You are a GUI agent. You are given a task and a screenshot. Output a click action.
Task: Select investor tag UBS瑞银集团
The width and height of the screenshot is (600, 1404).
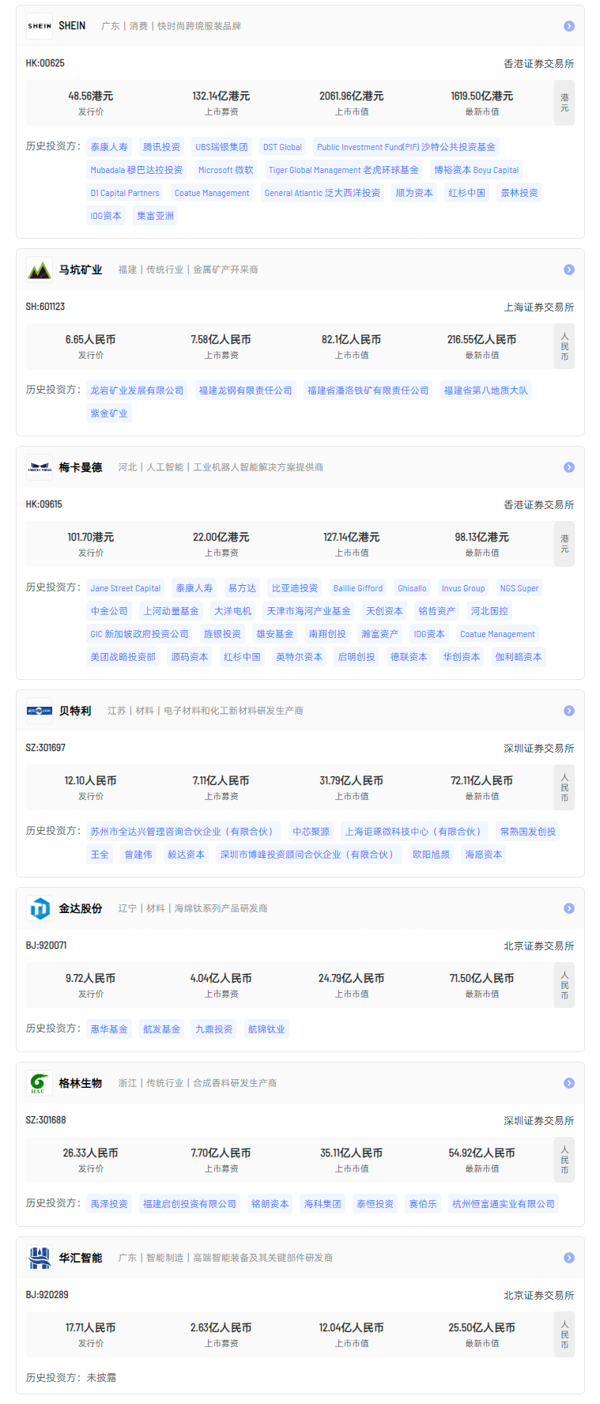(221, 147)
